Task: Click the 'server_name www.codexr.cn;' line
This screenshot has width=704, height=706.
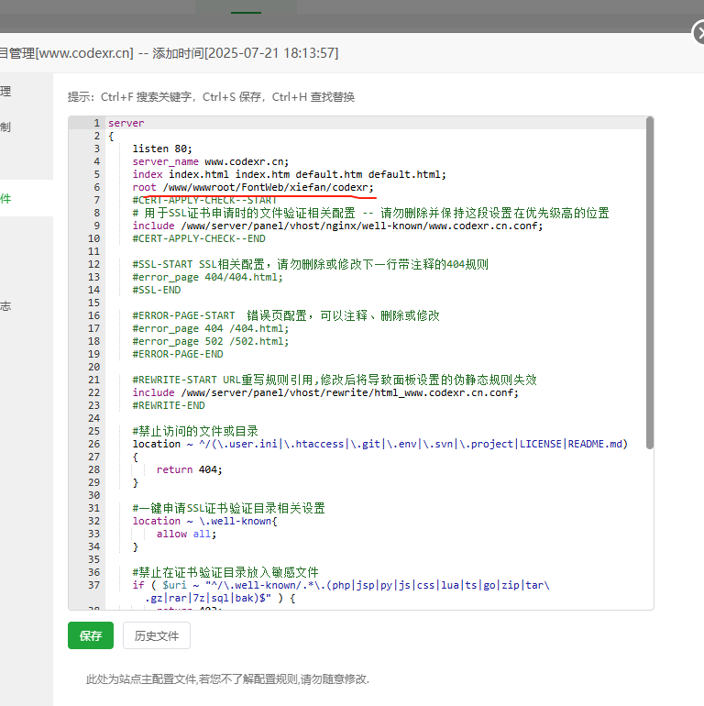Action: [210, 161]
